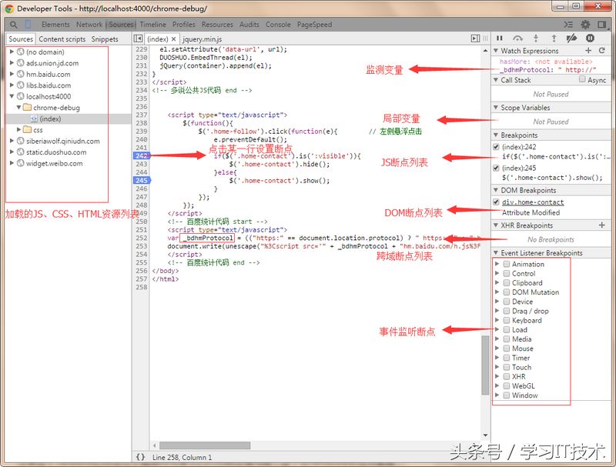The image size is (616, 467).
Task: Expand the hm.baidu.com source tree node
Action: pyautogui.click(x=12, y=75)
